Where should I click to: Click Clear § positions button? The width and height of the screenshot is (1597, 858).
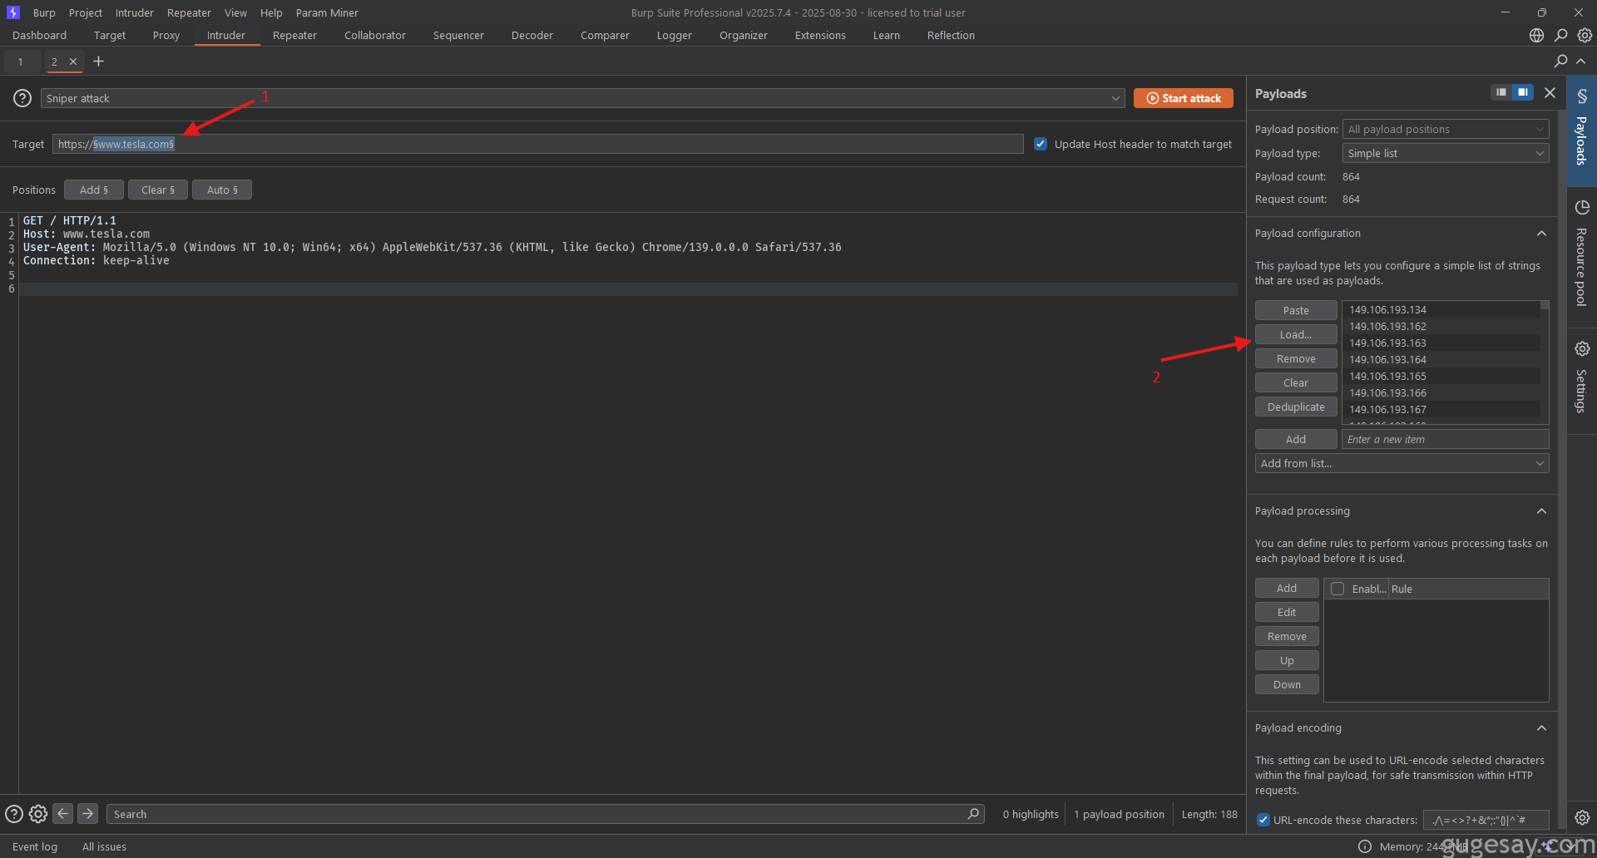click(x=158, y=190)
